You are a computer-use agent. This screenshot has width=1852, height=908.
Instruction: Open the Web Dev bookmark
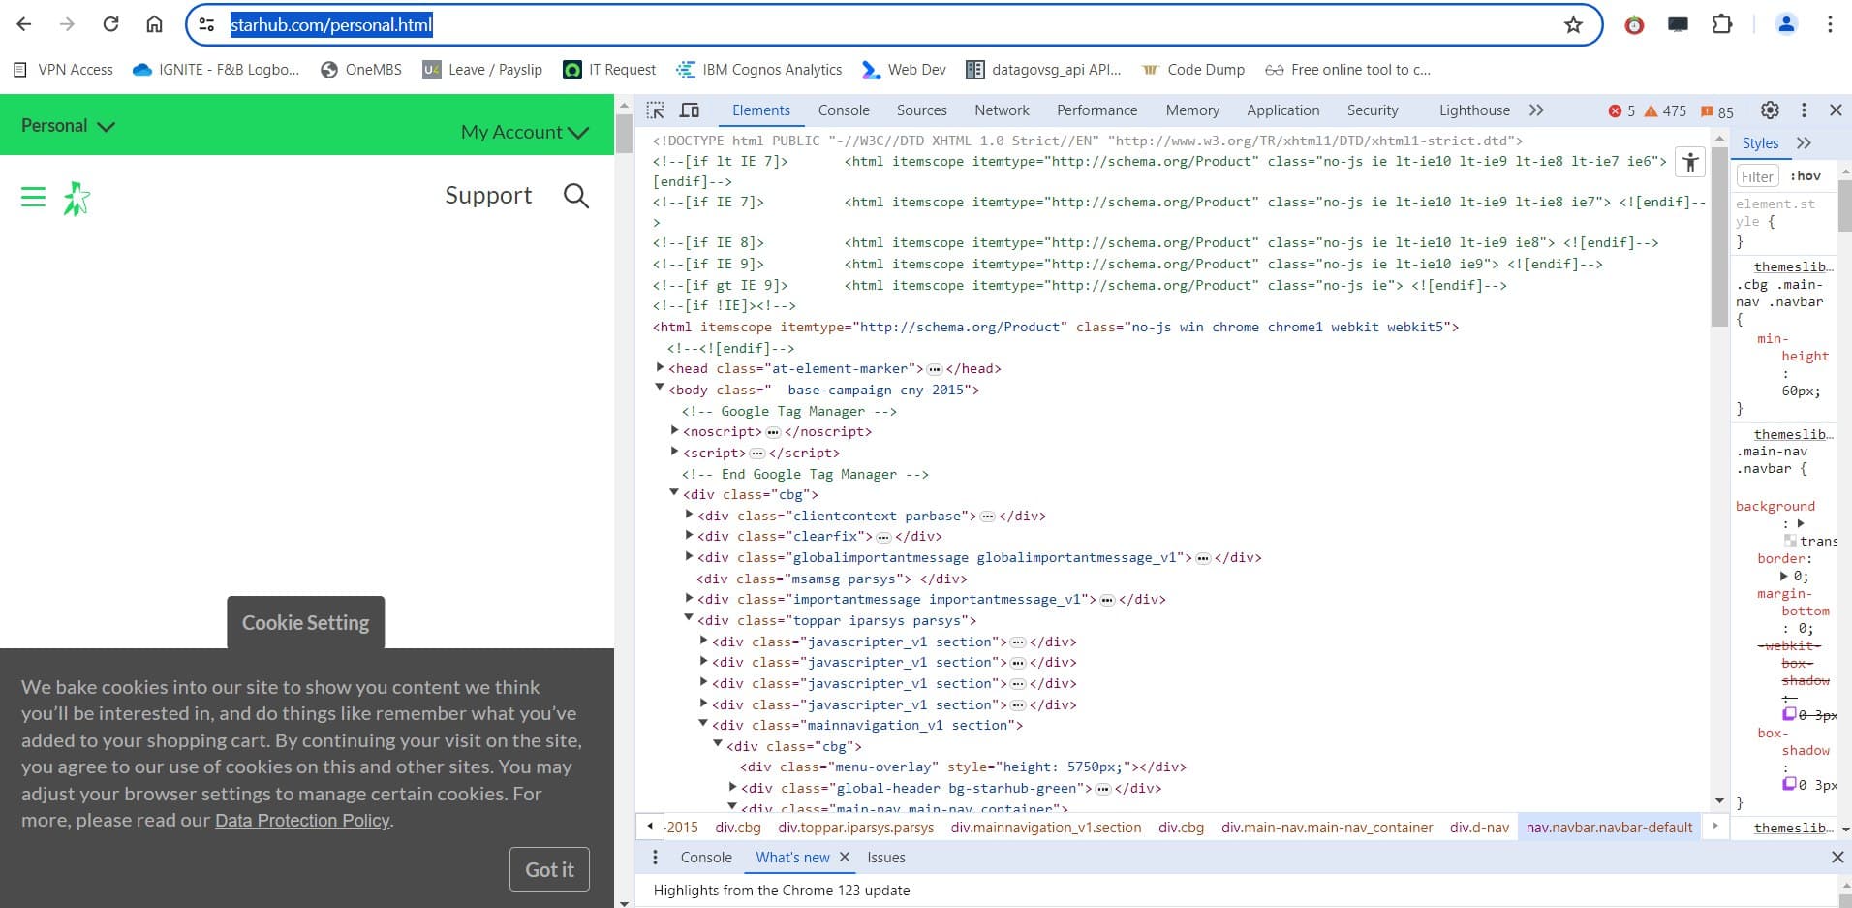click(904, 70)
